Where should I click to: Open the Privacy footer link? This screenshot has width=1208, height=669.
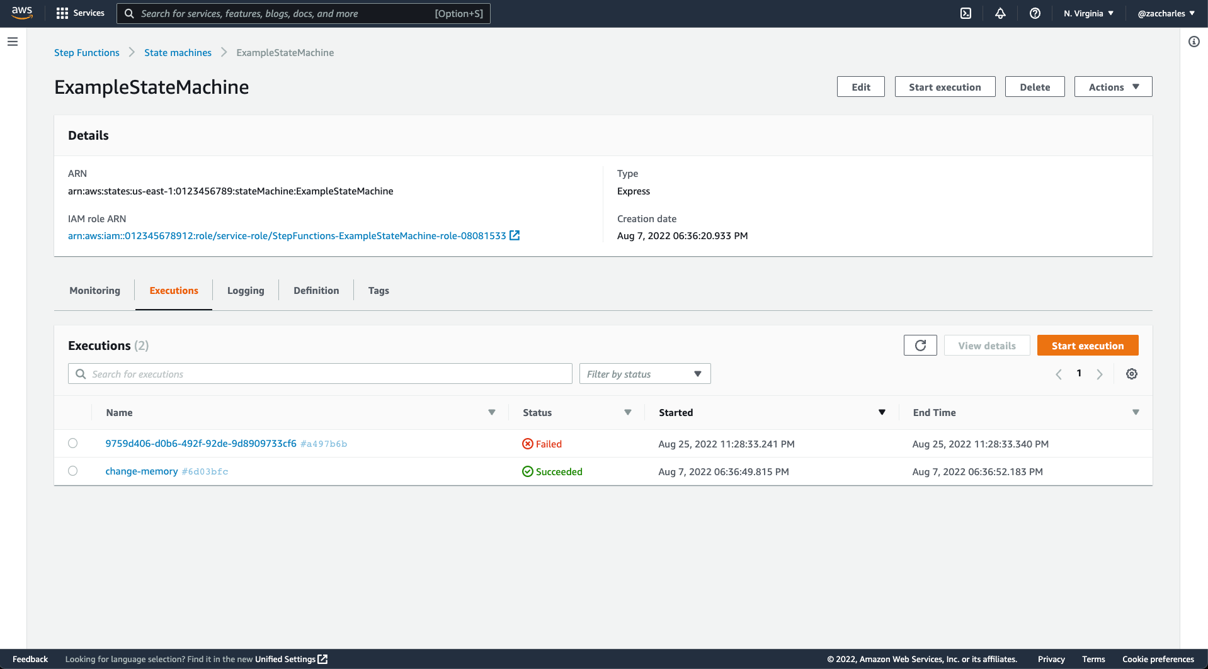pos(1051,659)
